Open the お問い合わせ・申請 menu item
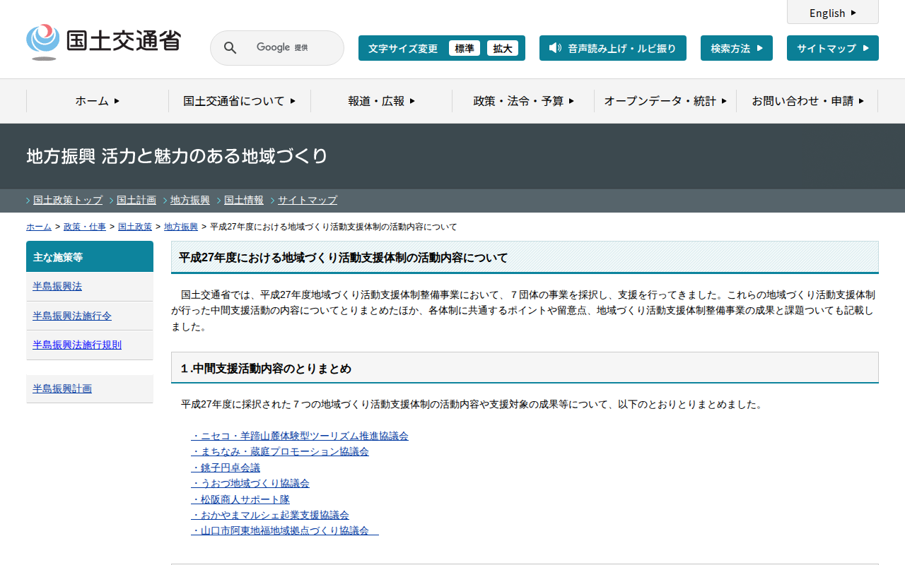Image resolution: width=905 pixels, height=565 pixels. point(807,101)
